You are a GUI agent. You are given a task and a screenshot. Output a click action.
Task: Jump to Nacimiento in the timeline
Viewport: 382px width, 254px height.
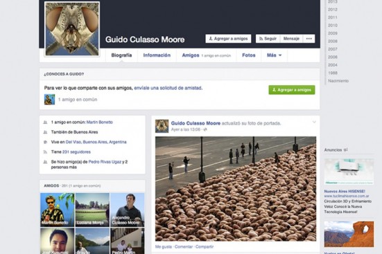tap(338, 81)
